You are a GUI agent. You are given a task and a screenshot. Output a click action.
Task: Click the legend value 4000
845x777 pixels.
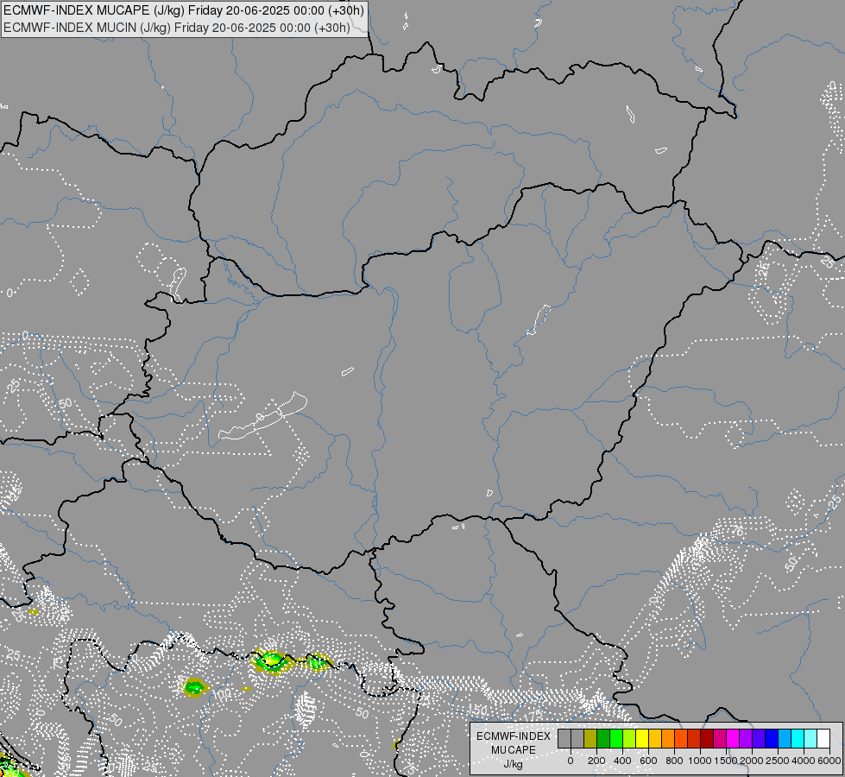click(804, 761)
